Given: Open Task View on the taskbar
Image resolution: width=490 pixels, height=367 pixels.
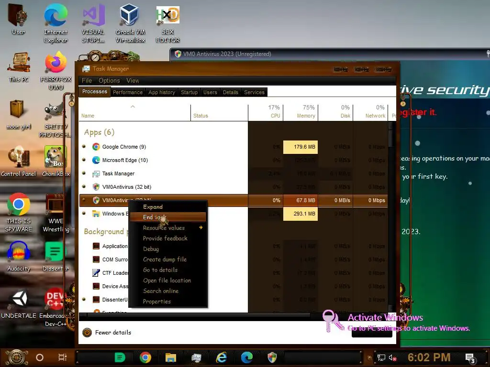Looking at the screenshot, I should tap(63, 357).
